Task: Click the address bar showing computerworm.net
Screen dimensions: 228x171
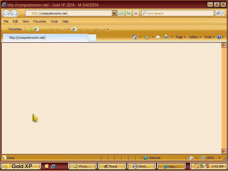Action: 69,13
